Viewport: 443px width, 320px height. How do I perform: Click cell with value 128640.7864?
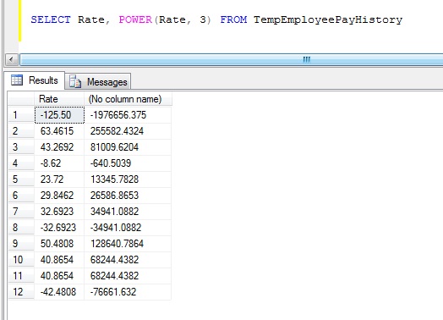[128, 244]
